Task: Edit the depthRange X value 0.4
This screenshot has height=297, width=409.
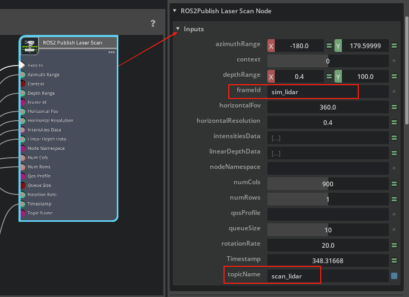Action: (x=299, y=76)
